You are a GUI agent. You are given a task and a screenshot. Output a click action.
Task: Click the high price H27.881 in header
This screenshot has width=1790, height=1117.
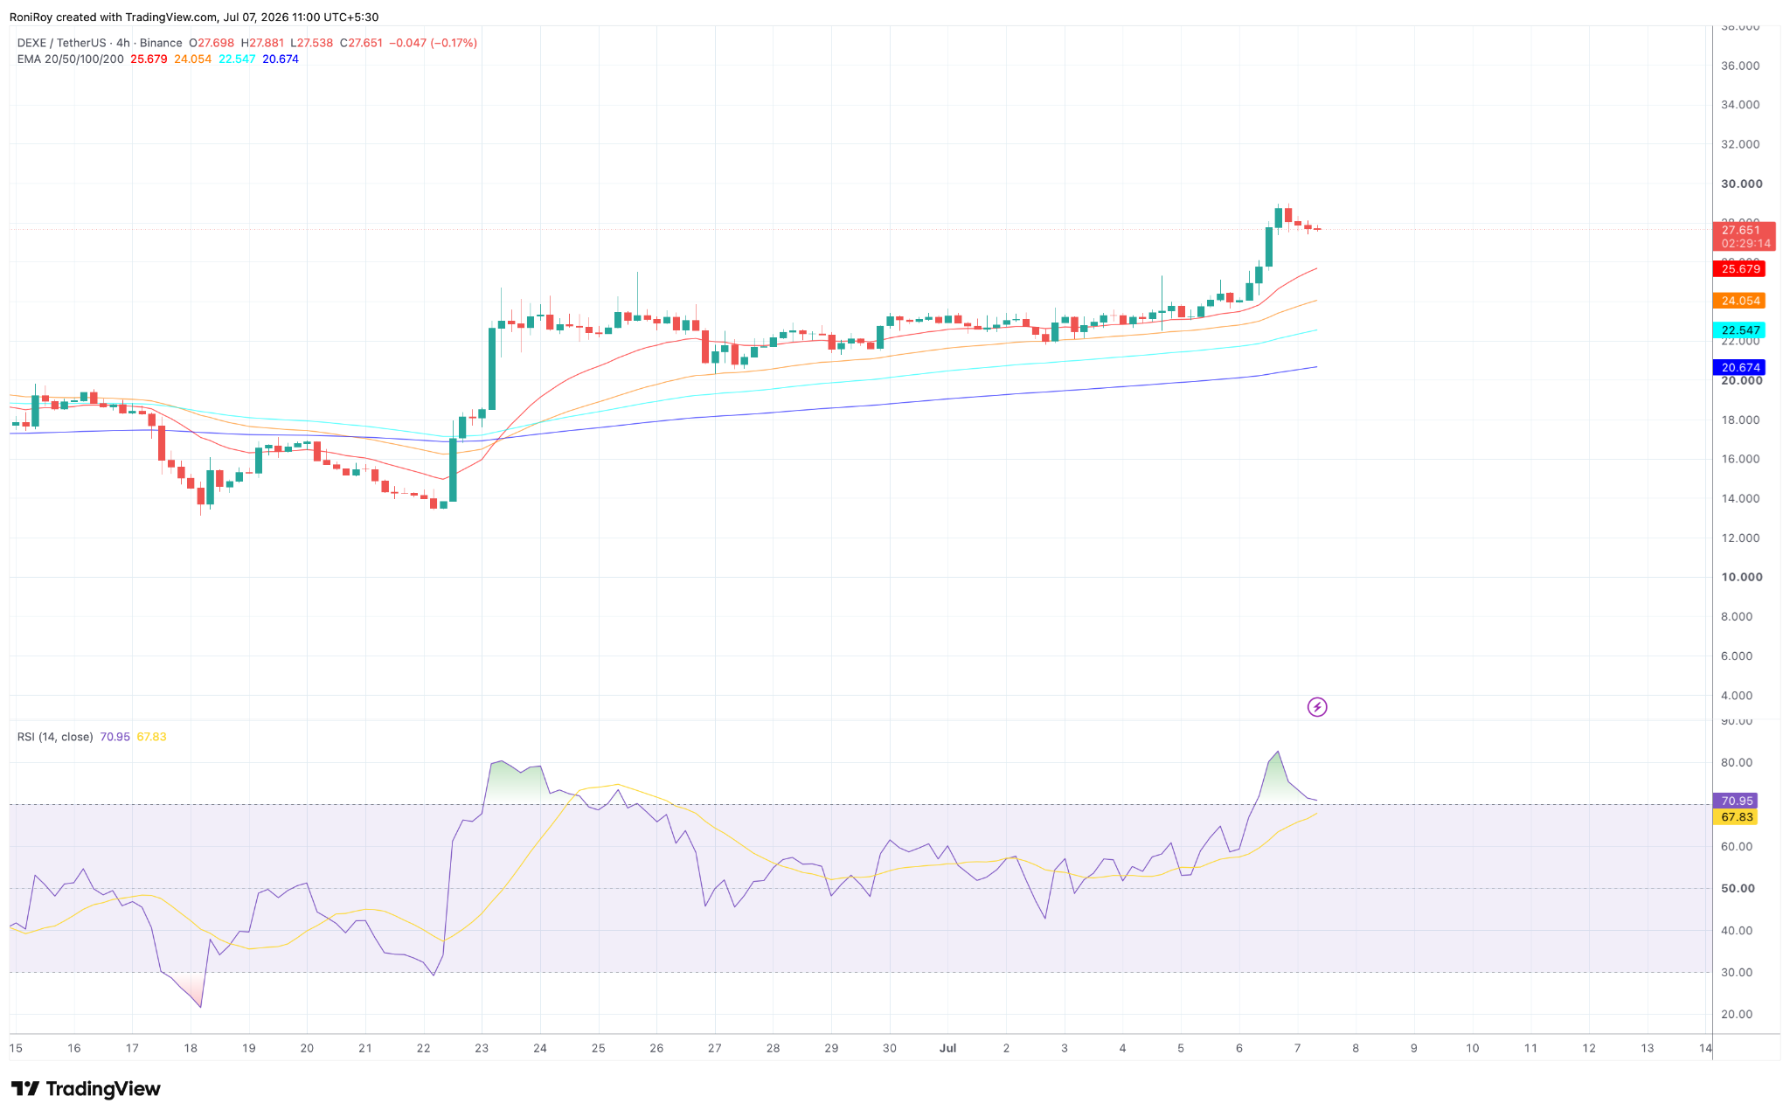[x=262, y=43]
